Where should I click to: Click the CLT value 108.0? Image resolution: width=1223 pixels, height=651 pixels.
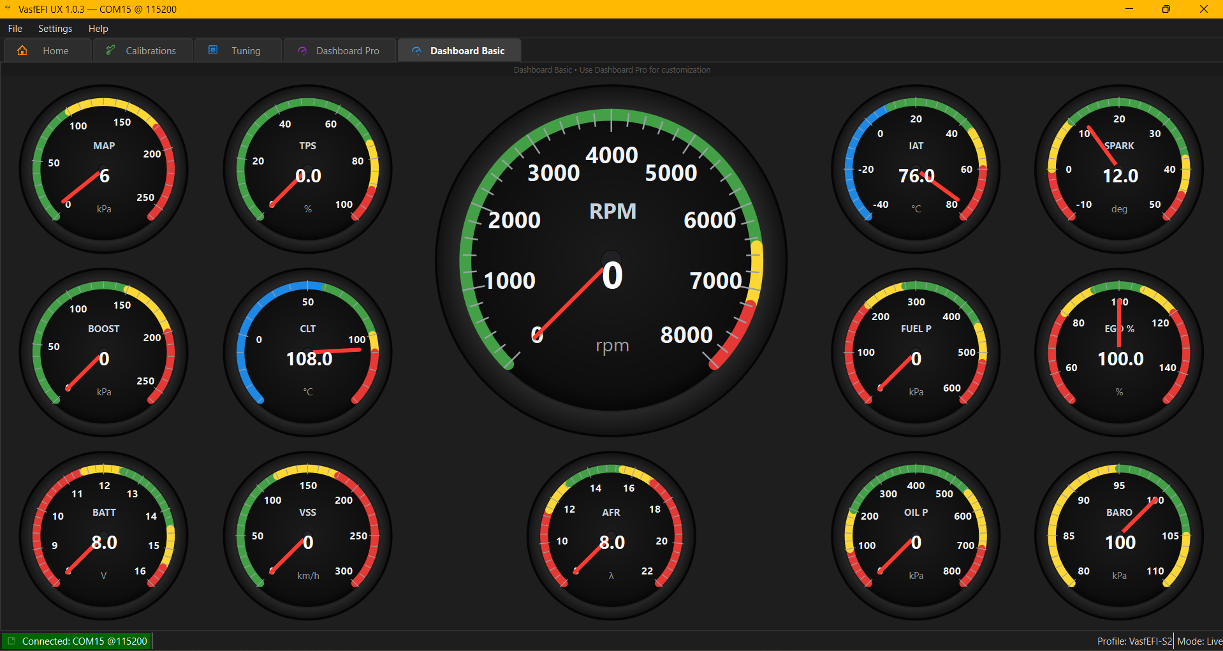pyautogui.click(x=309, y=358)
